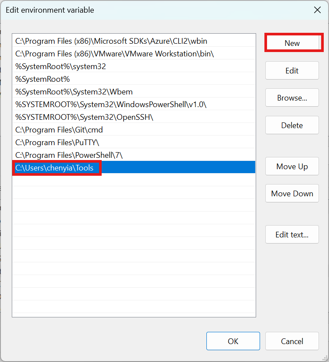Select the WindowsPowerShell\v1.0 path
Image resolution: width=329 pixels, height=362 pixels.
coord(134,104)
